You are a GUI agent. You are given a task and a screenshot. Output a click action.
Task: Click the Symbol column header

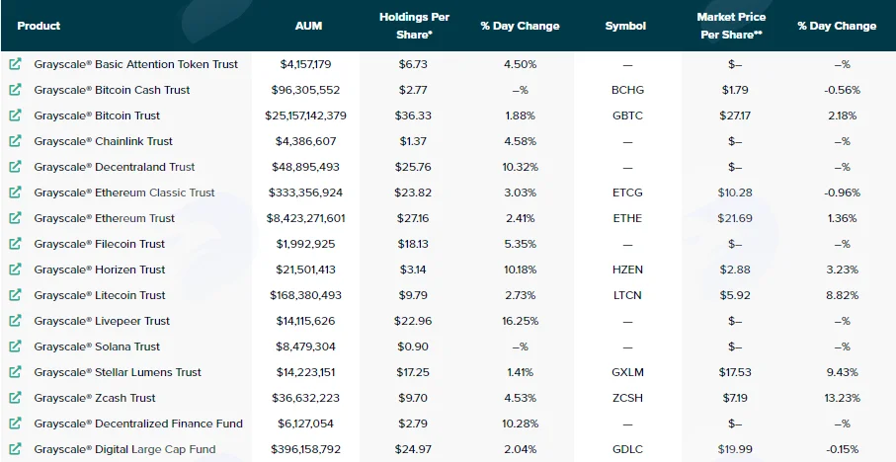625,26
